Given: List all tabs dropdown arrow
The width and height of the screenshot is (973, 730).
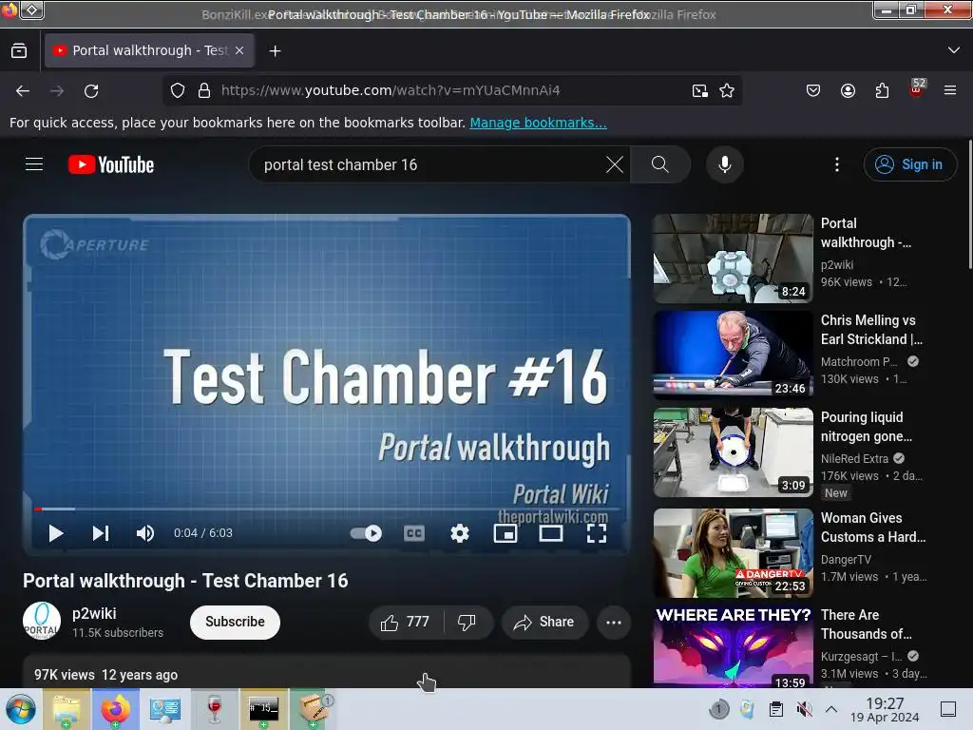Looking at the screenshot, I should click(x=954, y=50).
